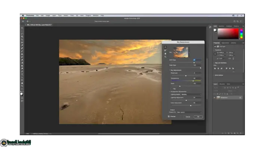Select the Eraser tool

point(22,60)
